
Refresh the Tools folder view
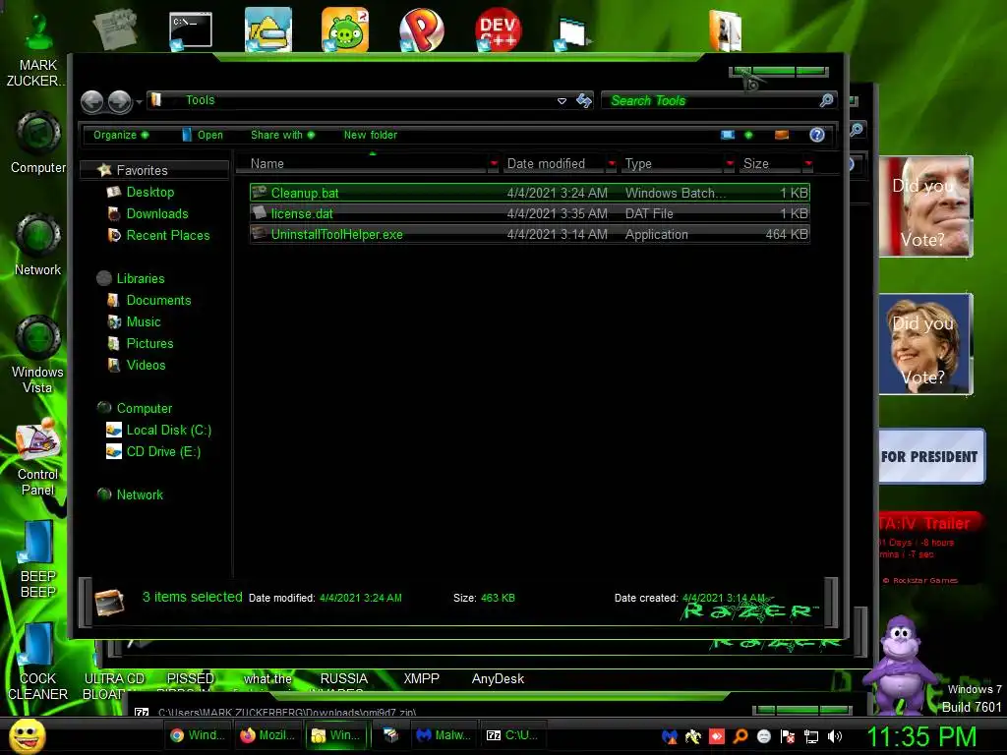(584, 100)
